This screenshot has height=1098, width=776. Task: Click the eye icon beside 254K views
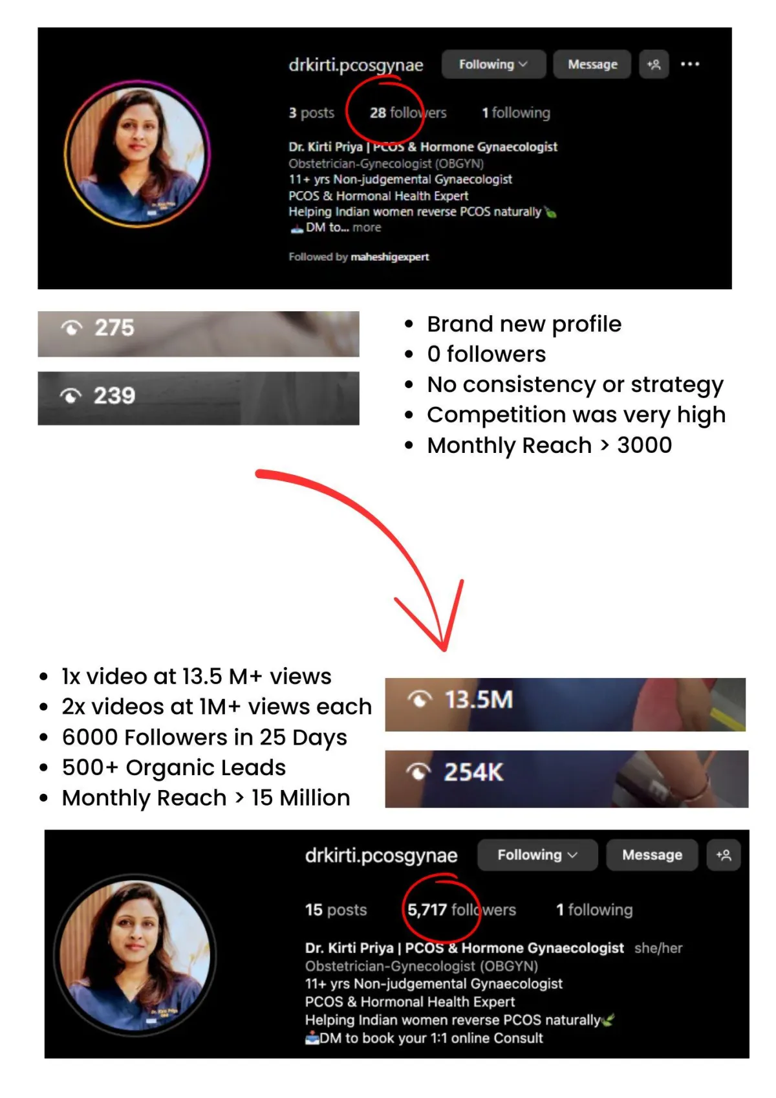[x=418, y=772]
